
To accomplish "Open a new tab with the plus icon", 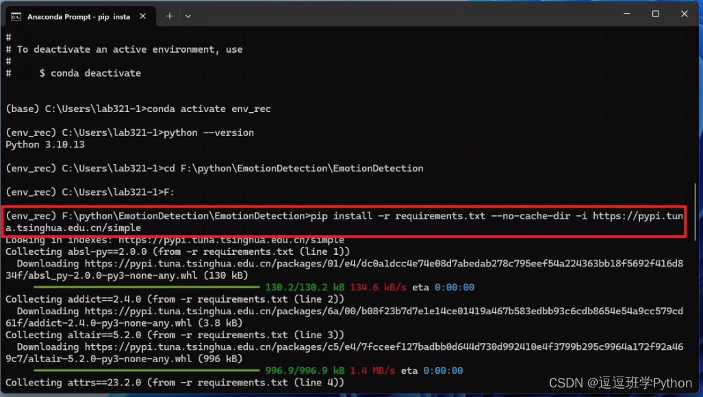I will (x=170, y=16).
